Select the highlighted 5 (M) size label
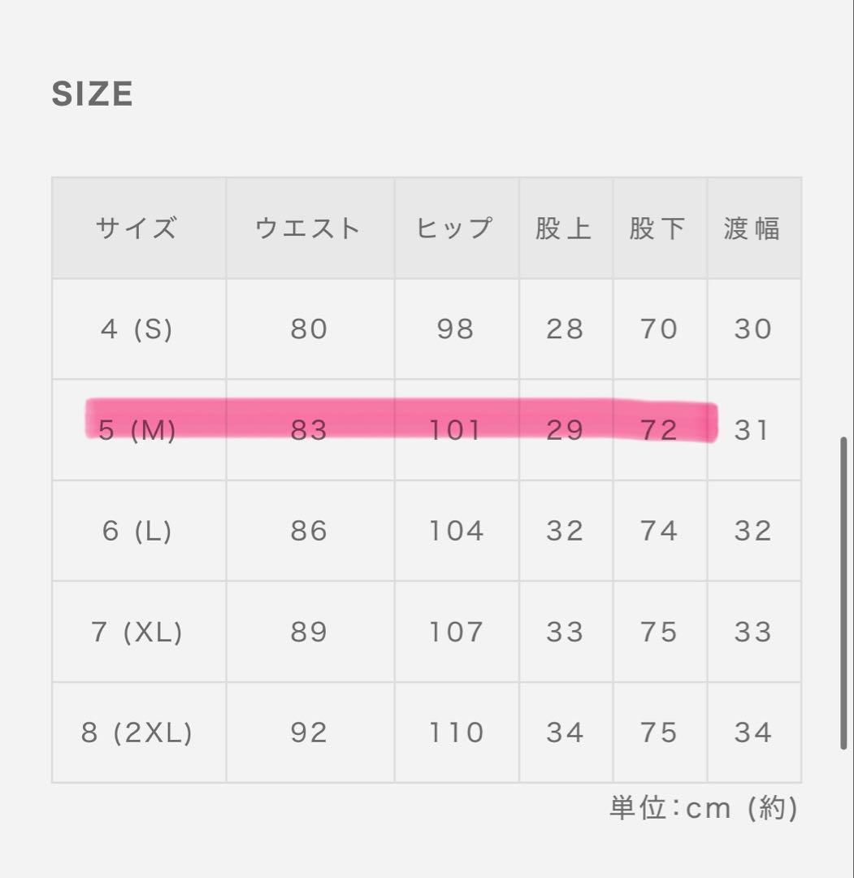This screenshot has height=878, width=854. tap(137, 429)
